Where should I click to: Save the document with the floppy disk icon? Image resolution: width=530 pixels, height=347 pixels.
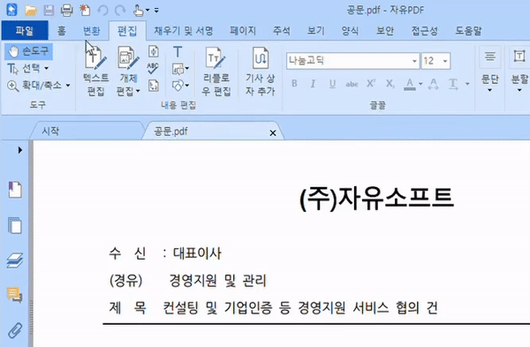[x=49, y=11]
